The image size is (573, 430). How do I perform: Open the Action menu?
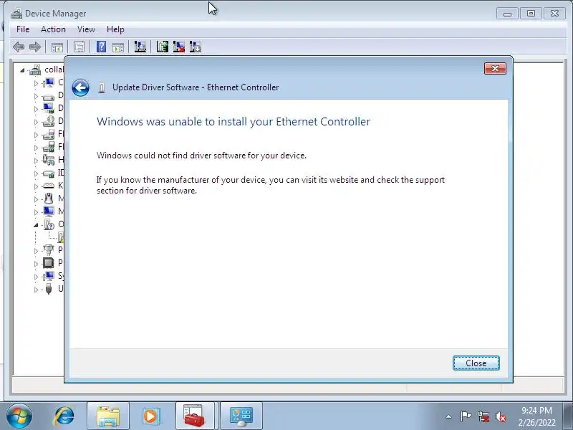pos(53,29)
